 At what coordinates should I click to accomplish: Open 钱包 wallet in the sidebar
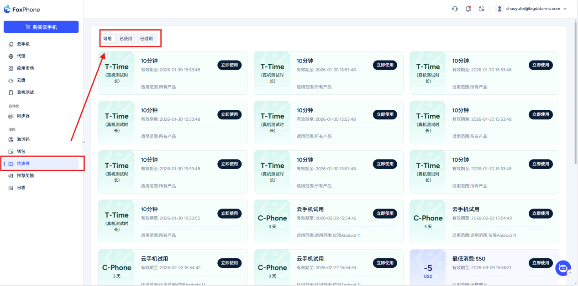21,151
